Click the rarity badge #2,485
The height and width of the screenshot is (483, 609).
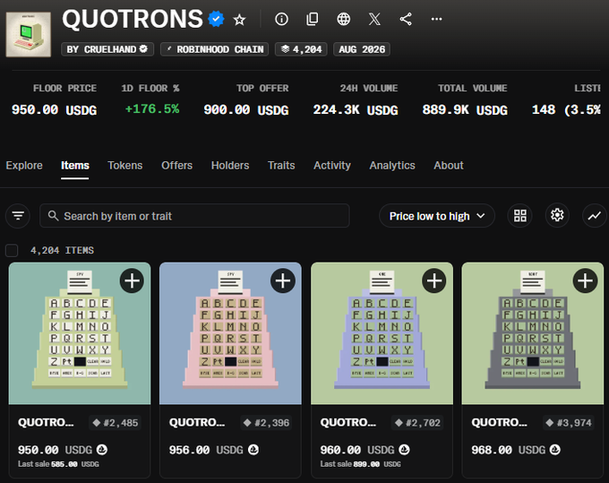(x=116, y=423)
